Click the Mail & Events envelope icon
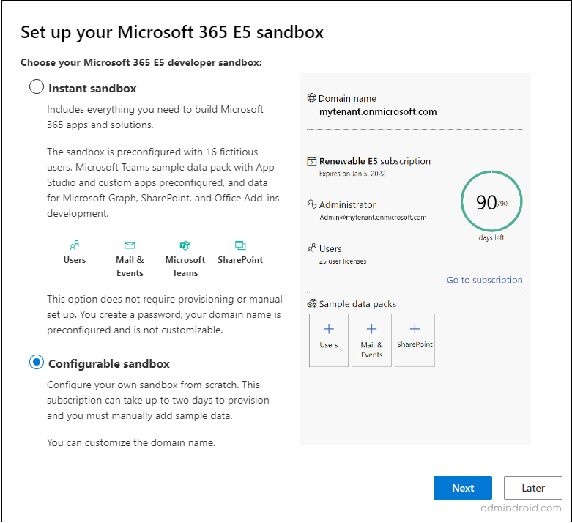This screenshot has width=572, height=523. (x=130, y=245)
